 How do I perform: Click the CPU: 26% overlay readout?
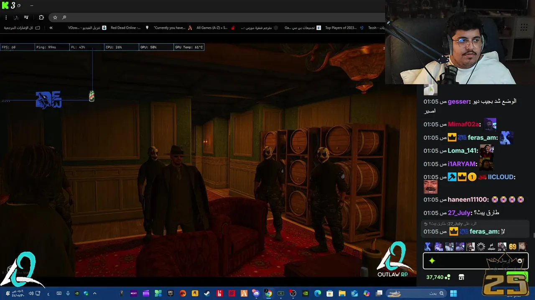click(x=121, y=47)
